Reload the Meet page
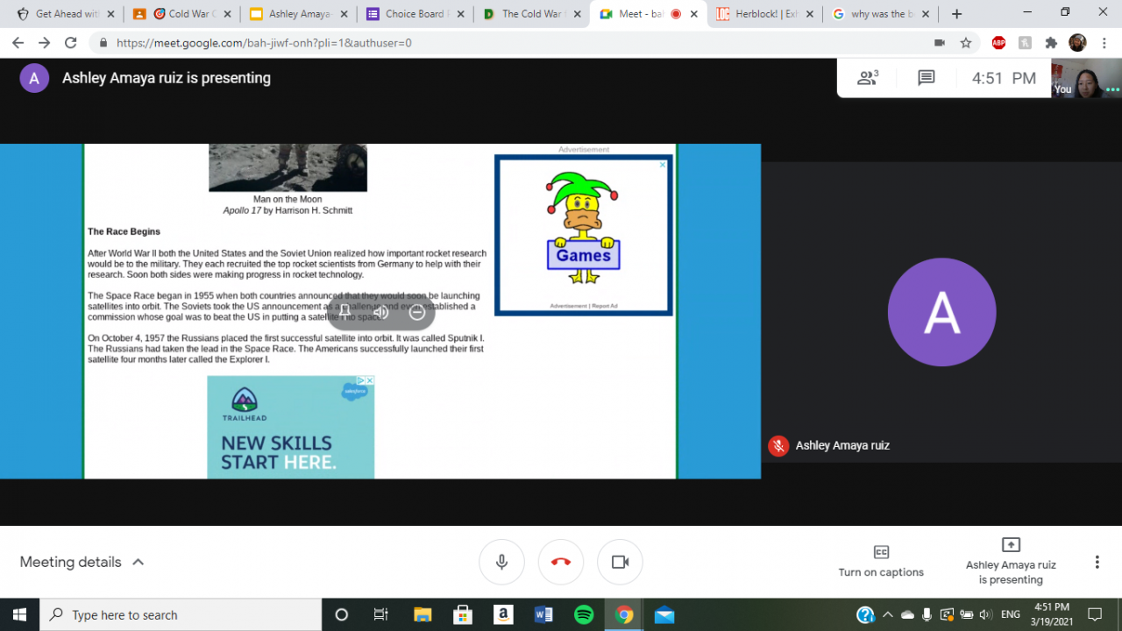Image resolution: width=1122 pixels, height=631 pixels. coord(71,43)
